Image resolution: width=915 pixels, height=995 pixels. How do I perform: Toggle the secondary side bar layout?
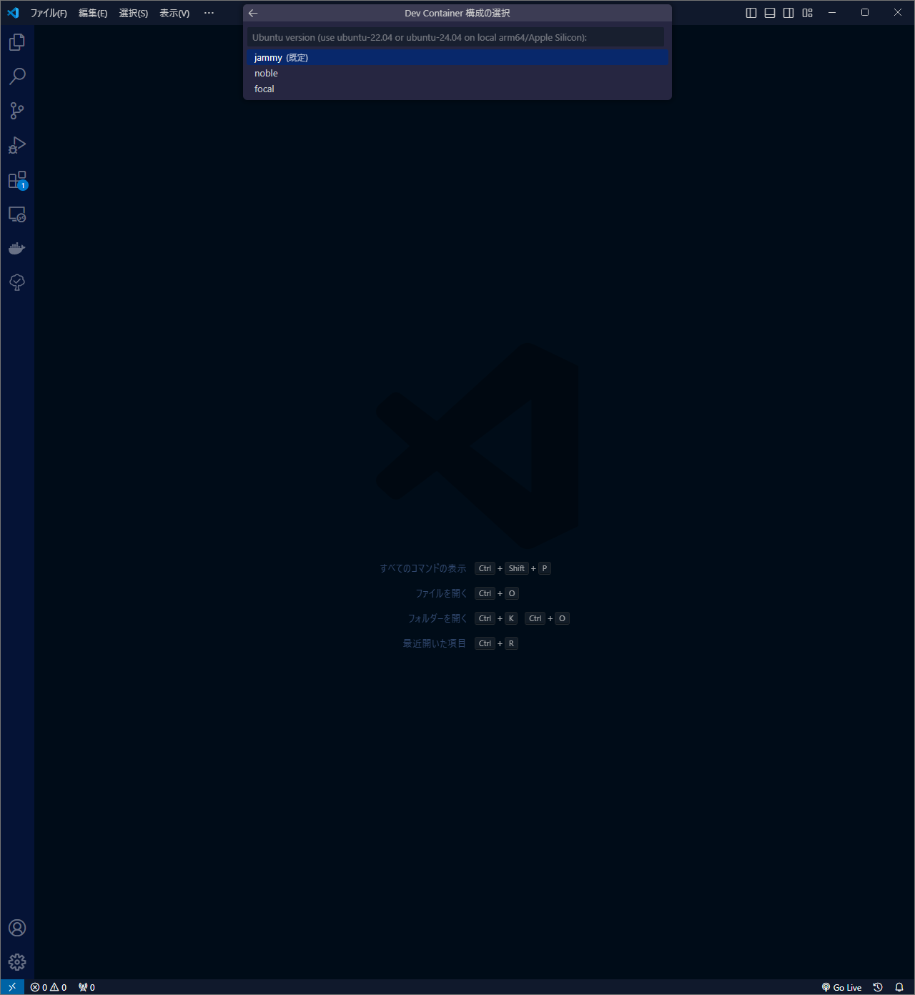click(788, 13)
